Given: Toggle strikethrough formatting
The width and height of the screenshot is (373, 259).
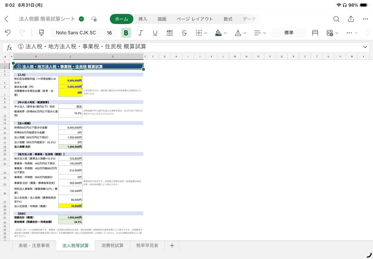Looking at the screenshot, I should point(184,33).
